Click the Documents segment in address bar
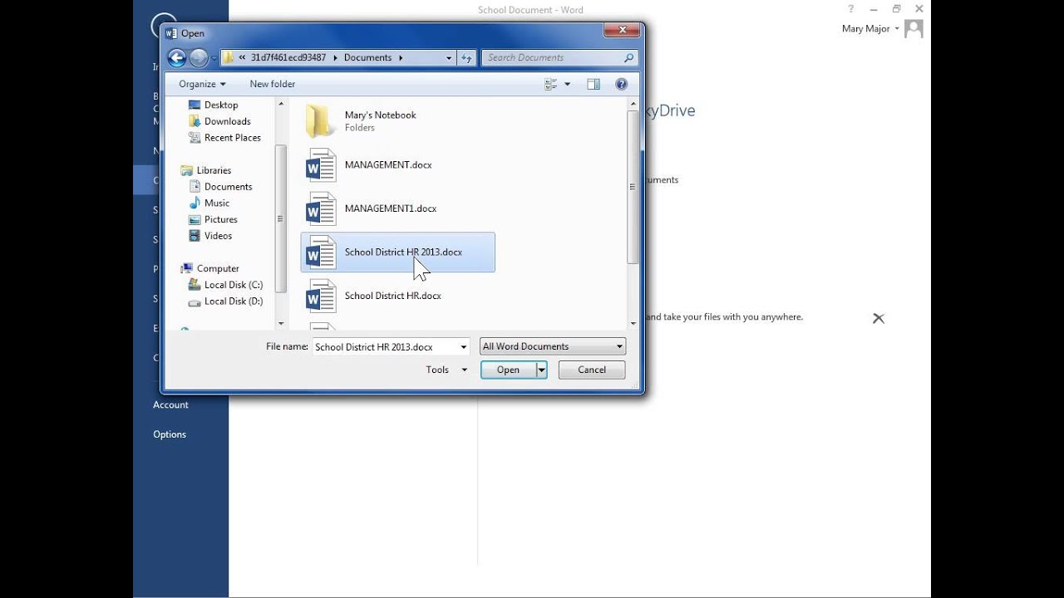The image size is (1064, 598). point(367,58)
